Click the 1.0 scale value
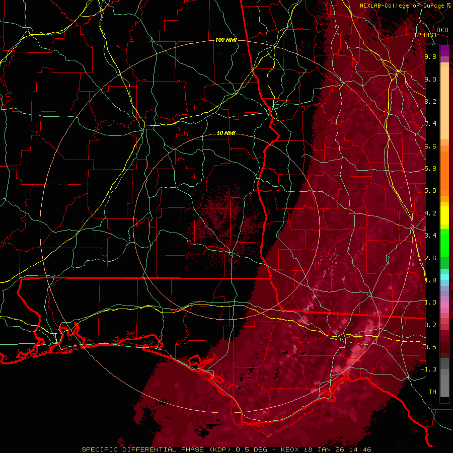This screenshot has height=453, width=453. (x=430, y=303)
